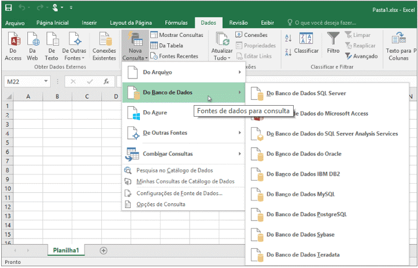Open Minhas Consultas de Catálogo de Dados
This screenshot has height=268, width=418.
click(x=184, y=181)
